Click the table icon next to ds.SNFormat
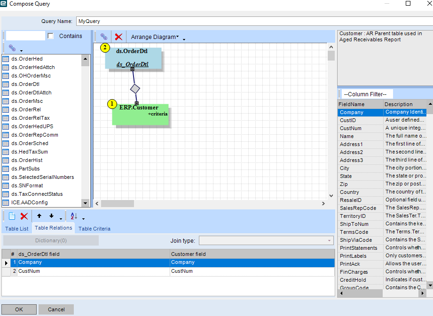 point(6,185)
